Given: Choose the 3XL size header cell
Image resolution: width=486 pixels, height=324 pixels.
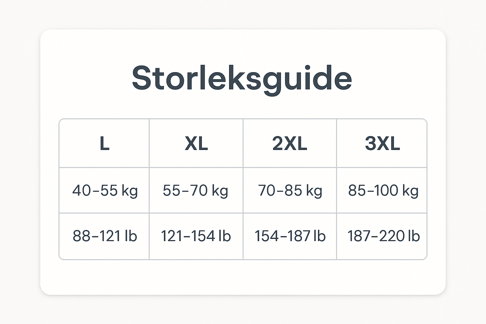Looking at the screenshot, I should point(382,144).
